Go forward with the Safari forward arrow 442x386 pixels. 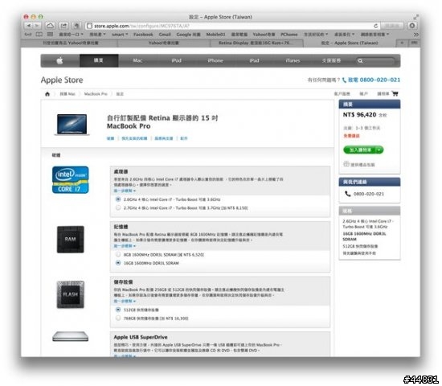point(37,26)
